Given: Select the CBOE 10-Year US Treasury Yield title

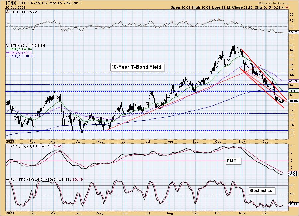Looking at the screenshot, I should [45, 3].
